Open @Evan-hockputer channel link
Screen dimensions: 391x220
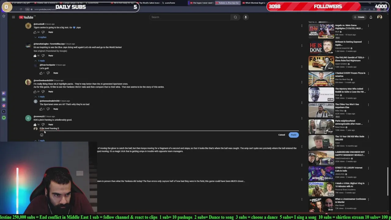click(x=47, y=65)
